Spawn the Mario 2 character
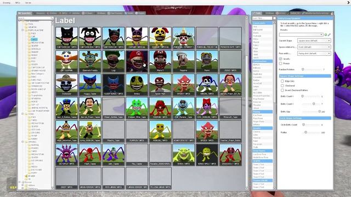The image size is (351, 197). pyautogui.click(x=160, y=61)
